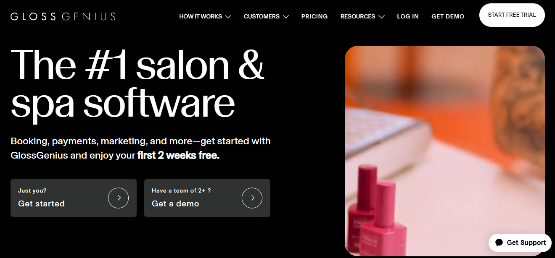Select Get Demo in navigation bar

pos(448,16)
